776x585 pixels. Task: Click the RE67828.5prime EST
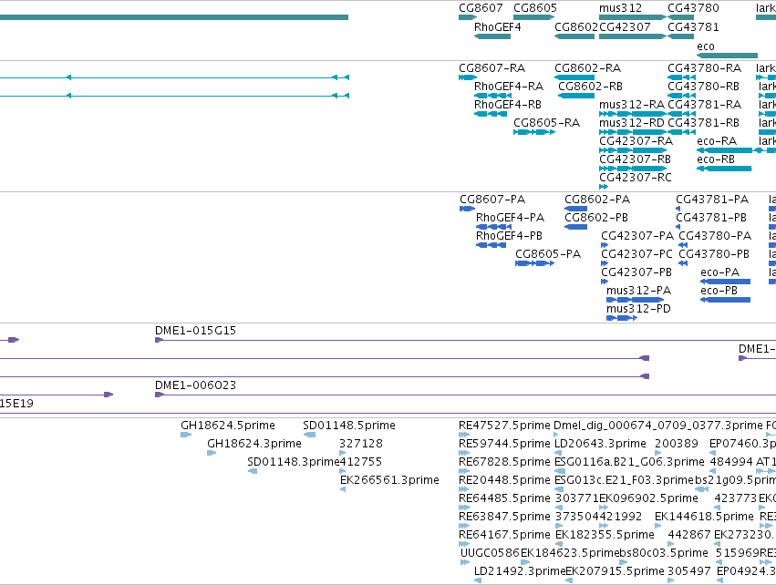(464, 471)
